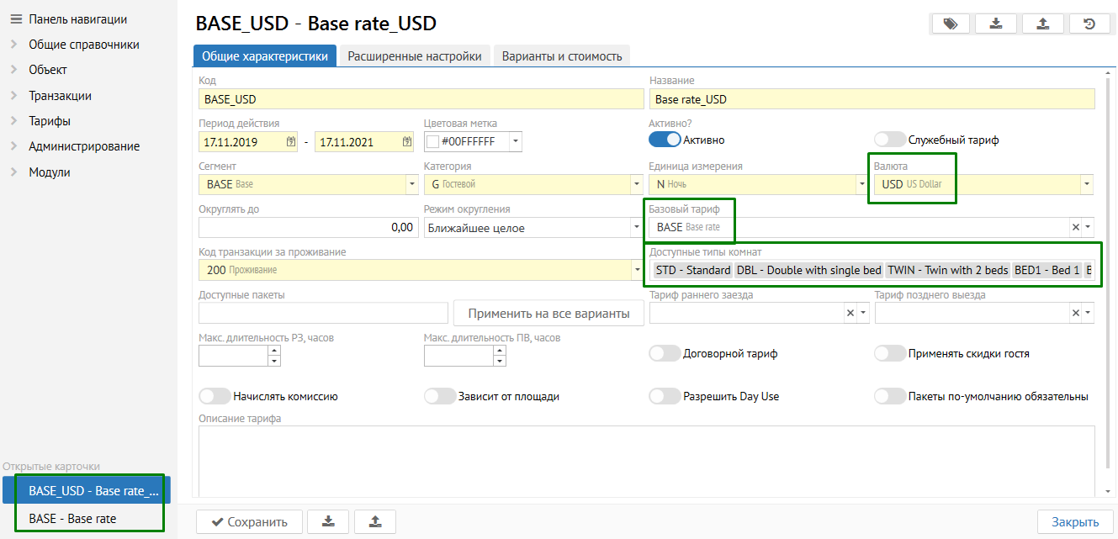
Task: Turn on Разрешить Day Use switch
Action: [665, 396]
